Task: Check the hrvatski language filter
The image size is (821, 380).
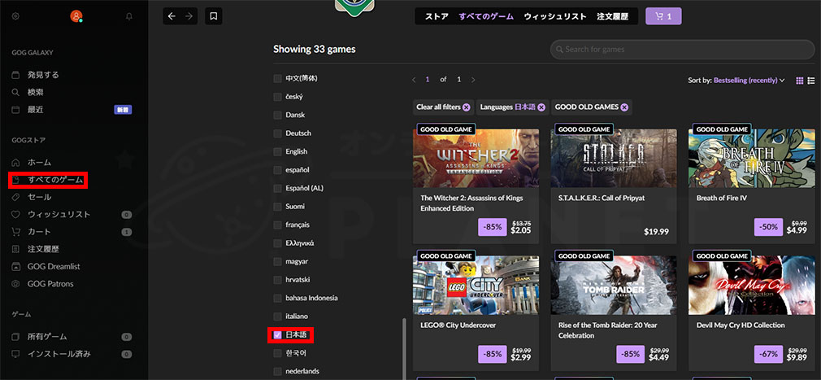Action: coord(277,280)
